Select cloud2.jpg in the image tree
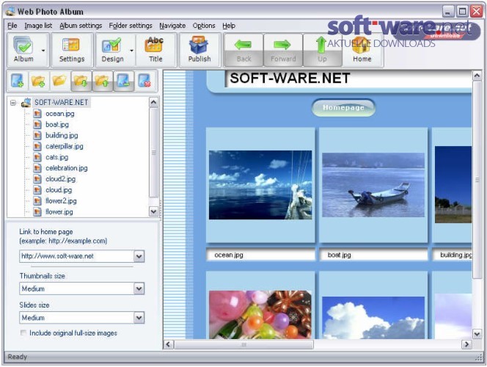 (x=61, y=178)
